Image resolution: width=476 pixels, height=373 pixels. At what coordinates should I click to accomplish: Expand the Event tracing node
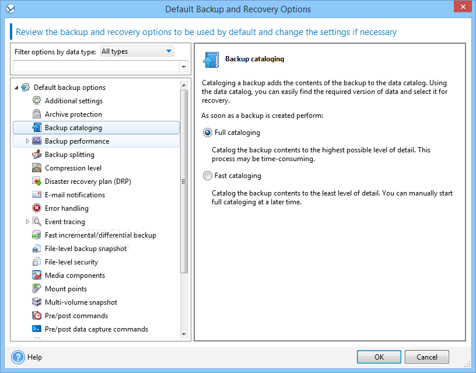click(27, 221)
